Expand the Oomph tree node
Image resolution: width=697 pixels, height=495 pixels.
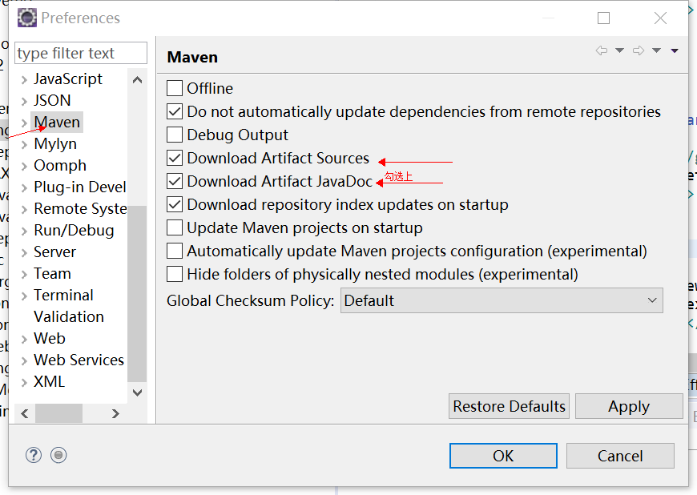click(x=25, y=166)
